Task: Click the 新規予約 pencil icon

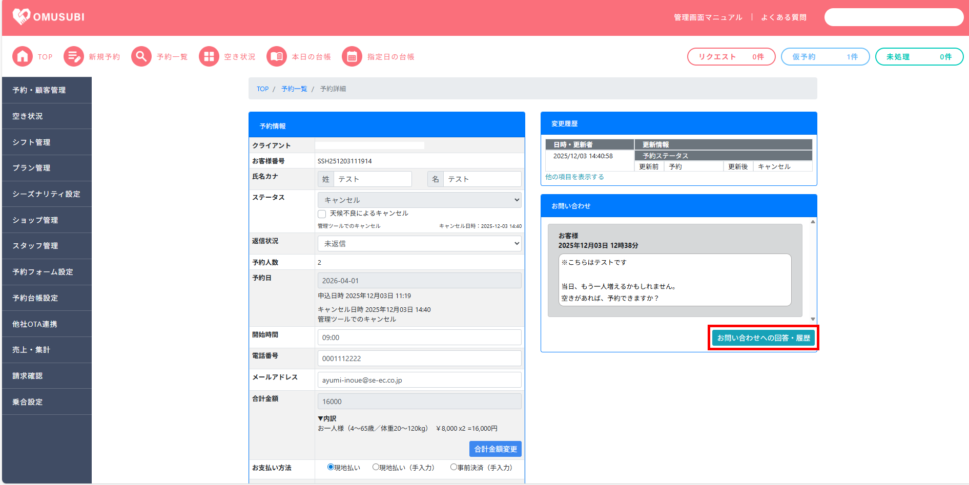Action: click(x=74, y=57)
